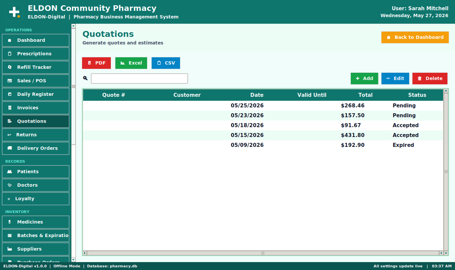Click the Sales / POS card icon
The width and height of the screenshot is (455, 270).
click(x=9, y=81)
